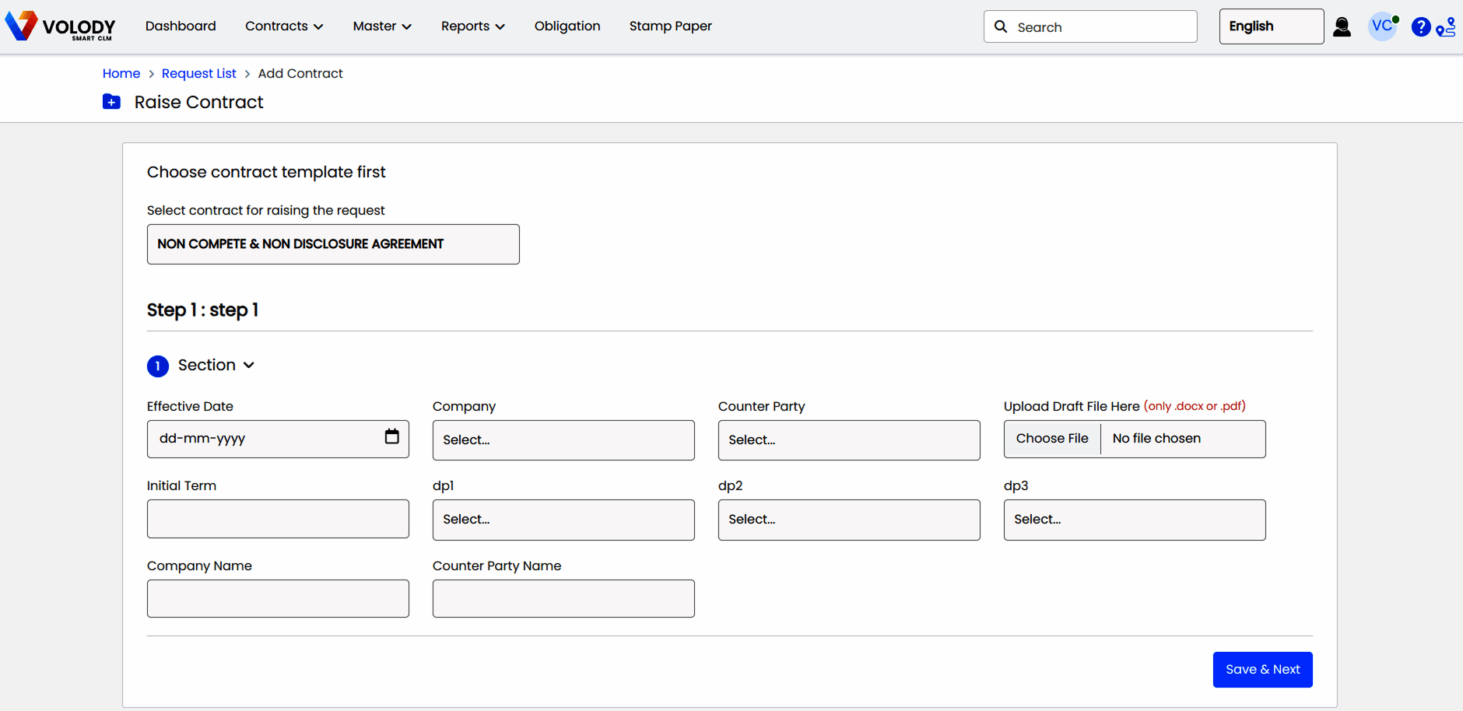Open the user profile silhouette icon
Viewport: 1463px width, 711px height.
click(x=1342, y=27)
